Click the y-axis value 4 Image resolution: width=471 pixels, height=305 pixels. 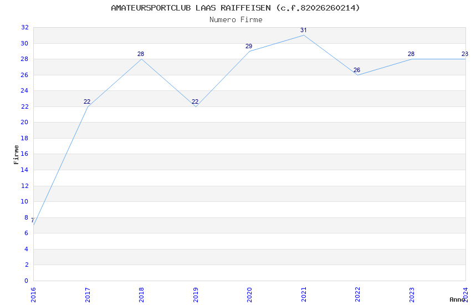27,249
